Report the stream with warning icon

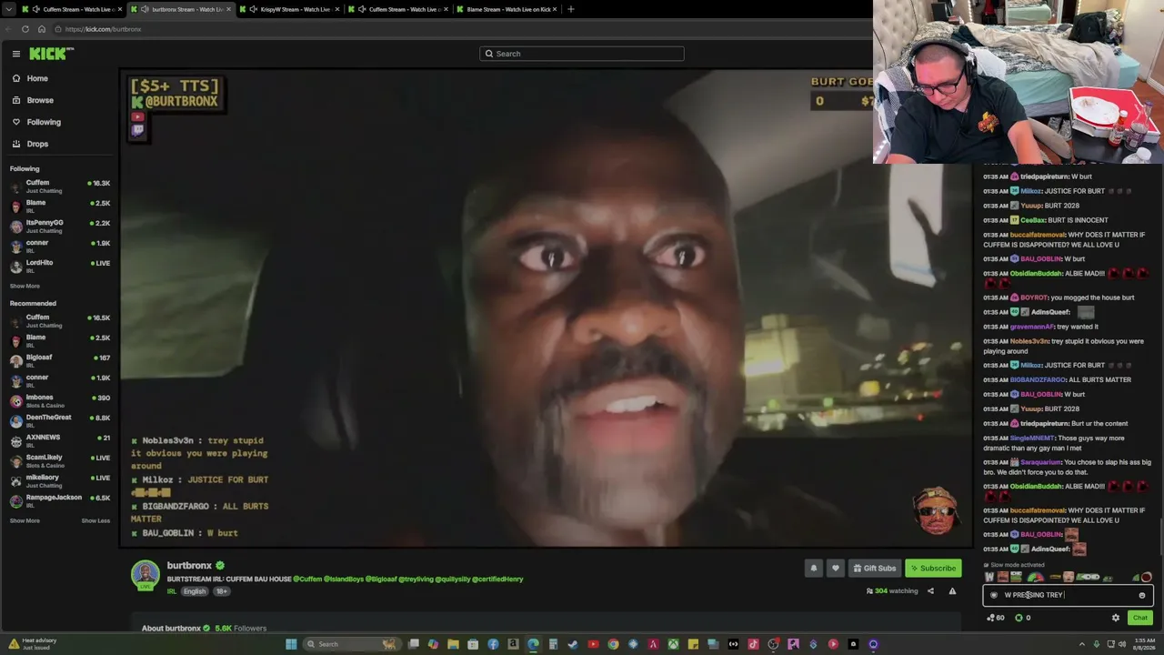[952, 591]
